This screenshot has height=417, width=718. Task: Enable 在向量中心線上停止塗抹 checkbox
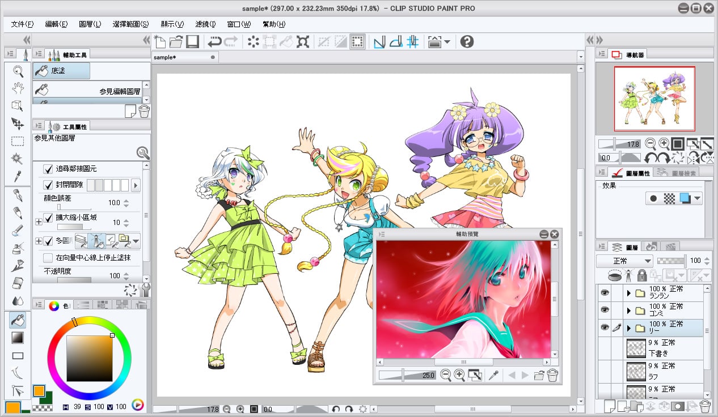click(49, 258)
